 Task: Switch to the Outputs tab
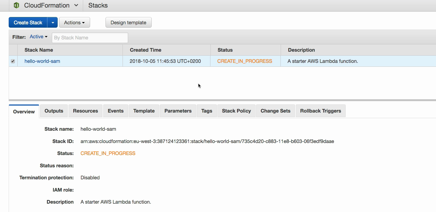tap(54, 111)
